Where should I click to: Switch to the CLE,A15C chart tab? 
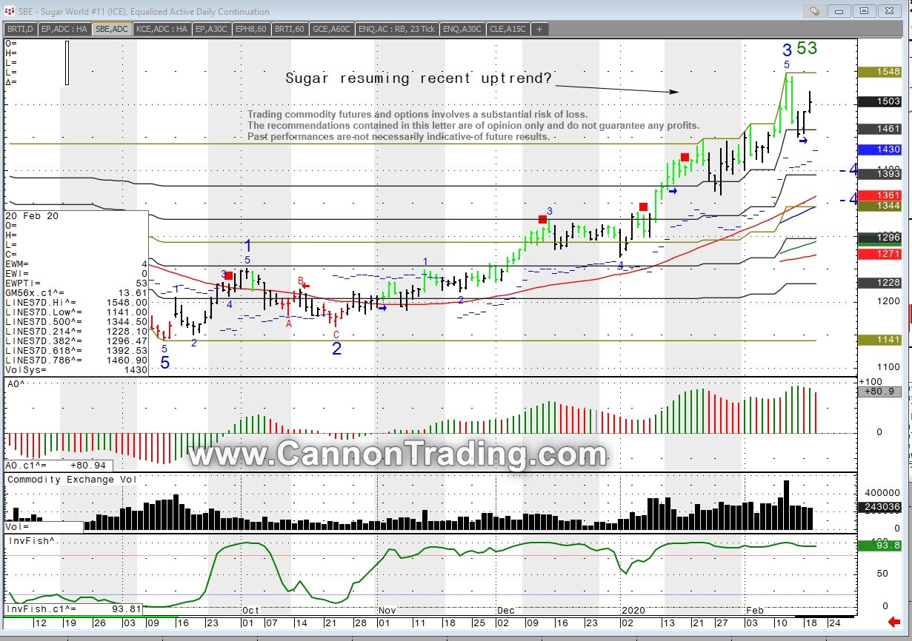(x=507, y=29)
